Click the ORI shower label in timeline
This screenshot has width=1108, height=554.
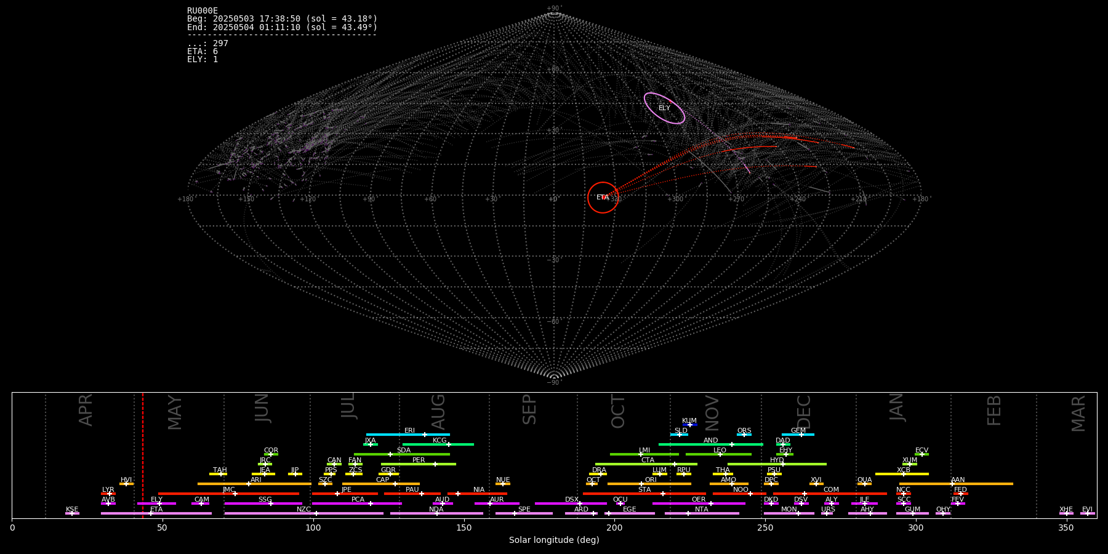pos(651,480)
